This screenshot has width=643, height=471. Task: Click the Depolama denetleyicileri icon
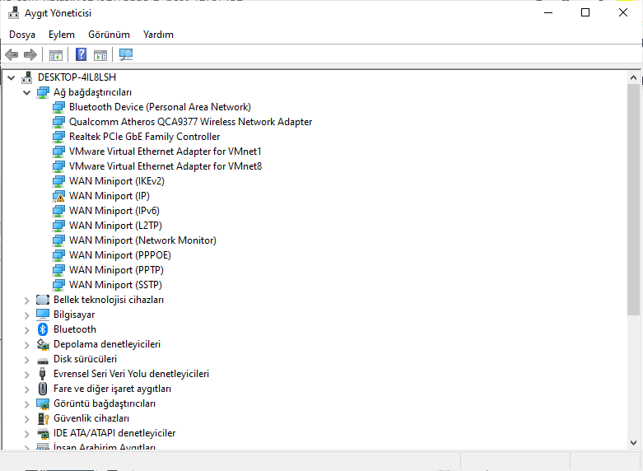pyautogui.click(x=43, y=344)
